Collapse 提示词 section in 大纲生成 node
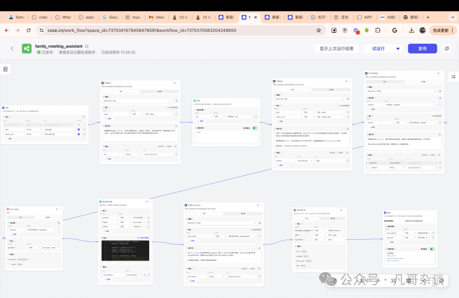The width and height of the screenshot is (459, 298). (275, 128)
